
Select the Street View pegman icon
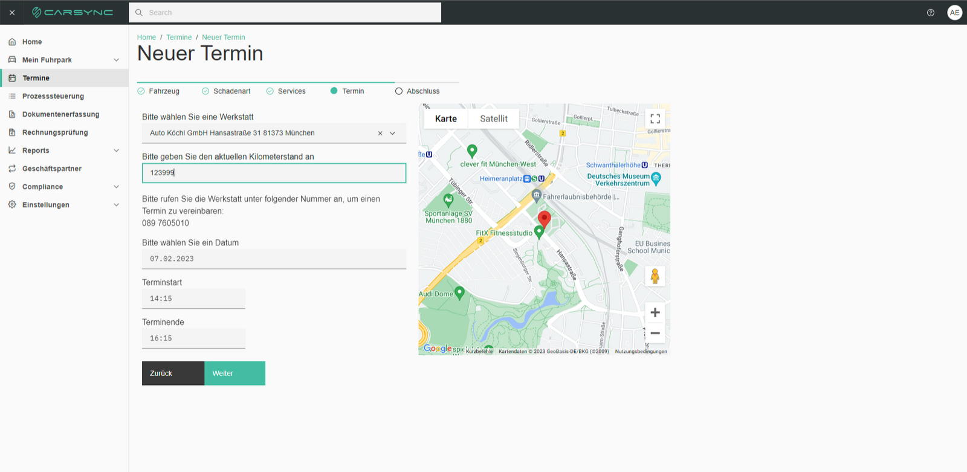[655, 276]
